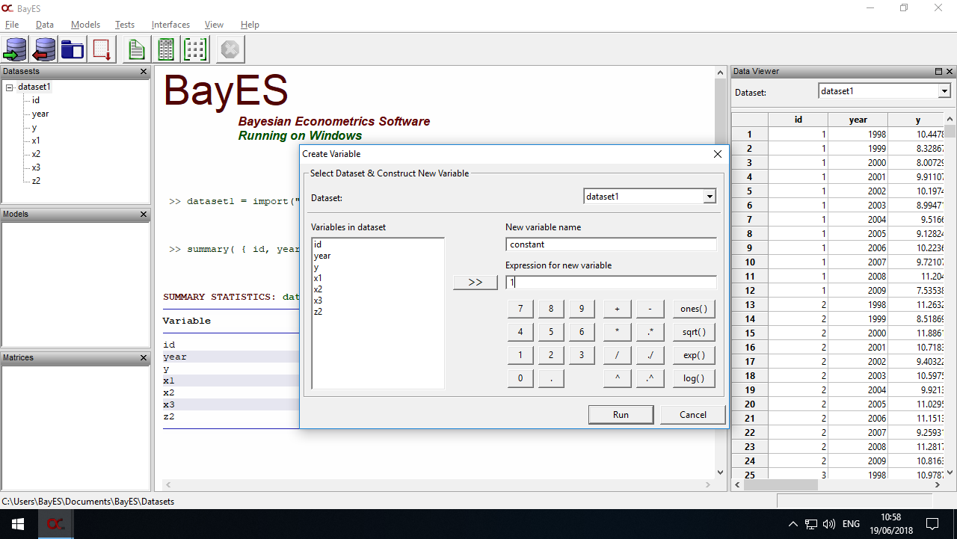This screenshot has width=957, height=539.
Task: Collapse the dataset1 tree node
Action: click(x=10, y=87)
